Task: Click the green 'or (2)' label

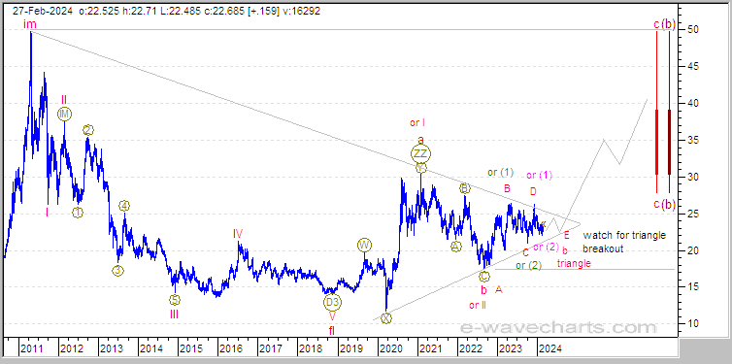Action: click(528, 266)
